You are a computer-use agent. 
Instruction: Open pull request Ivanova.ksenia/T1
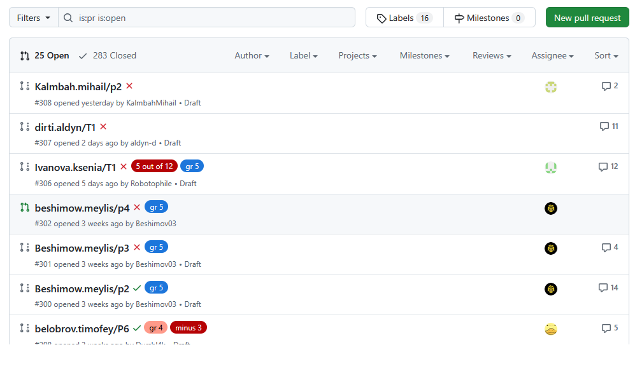75,167
